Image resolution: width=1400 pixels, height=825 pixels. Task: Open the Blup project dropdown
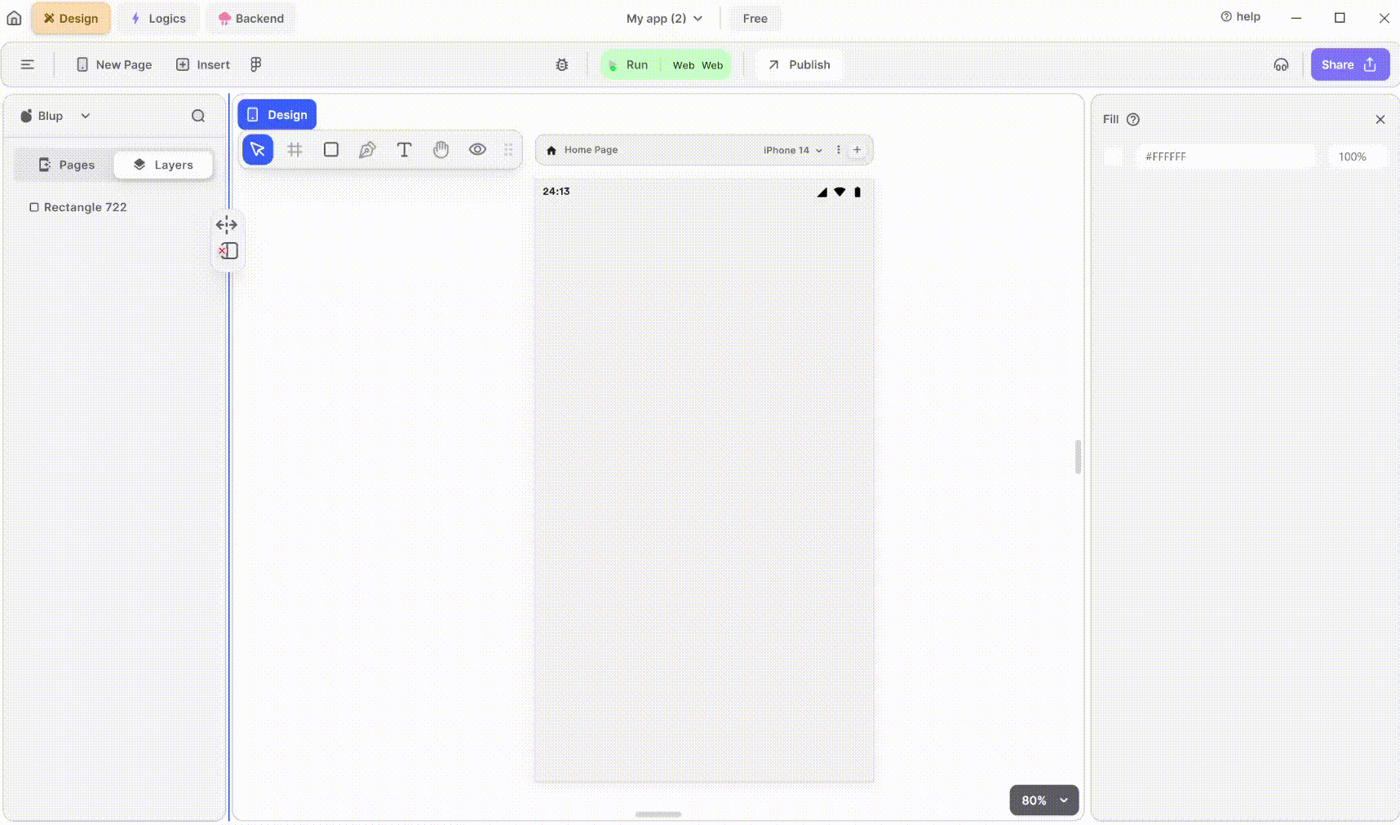54,115
